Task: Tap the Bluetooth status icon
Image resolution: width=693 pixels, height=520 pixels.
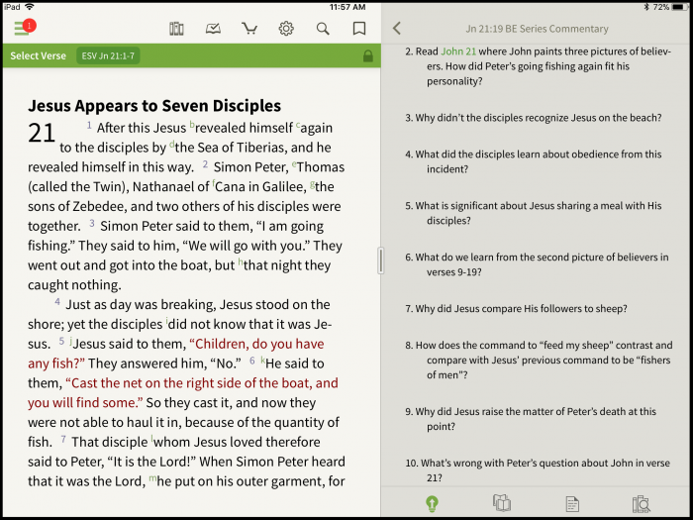Action: click(646, 7)
